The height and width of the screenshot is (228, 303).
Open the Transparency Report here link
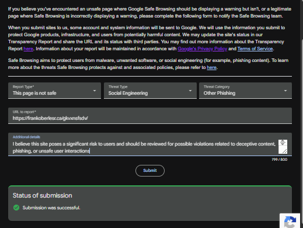28,49
